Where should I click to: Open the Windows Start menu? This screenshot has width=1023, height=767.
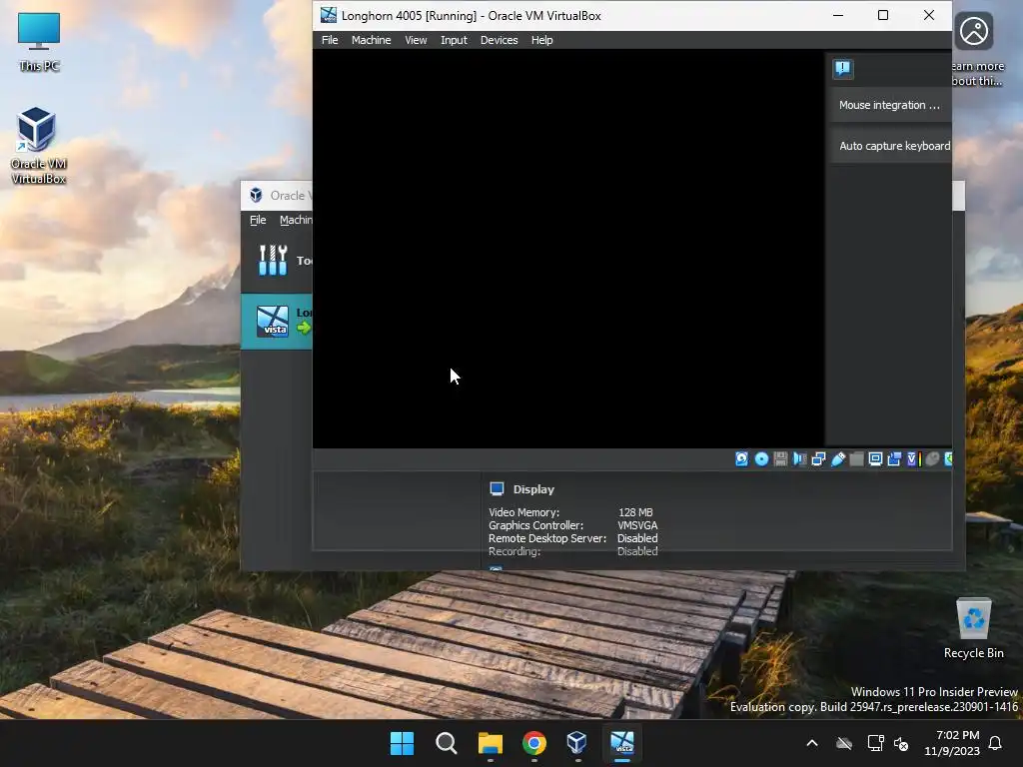(x=402, y=743)
